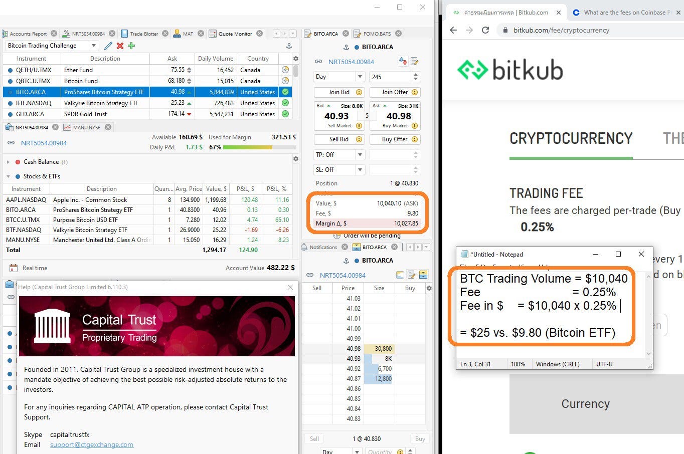The image size is (684, 454).
Task: Open NRT5054.00984 account link in summary panel
Action: (x=44, y=143)
